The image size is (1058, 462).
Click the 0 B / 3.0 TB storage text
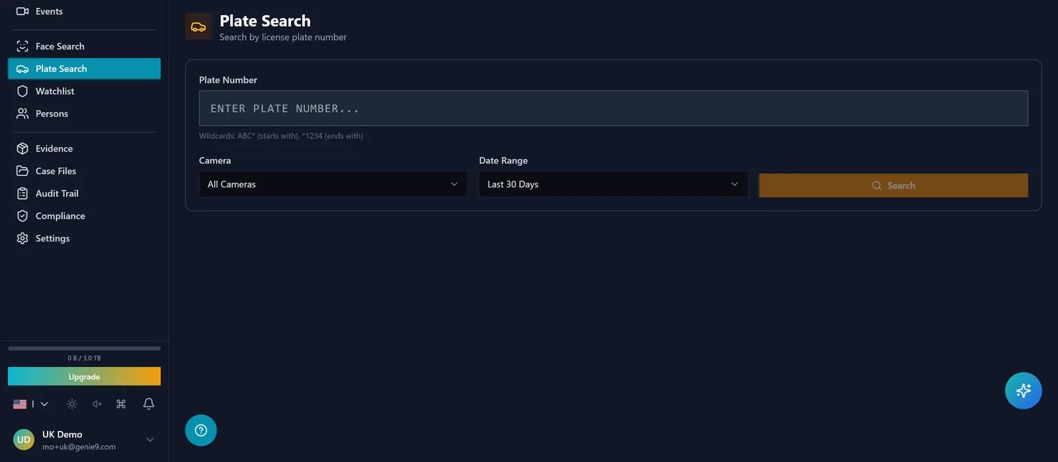[84, 358]
